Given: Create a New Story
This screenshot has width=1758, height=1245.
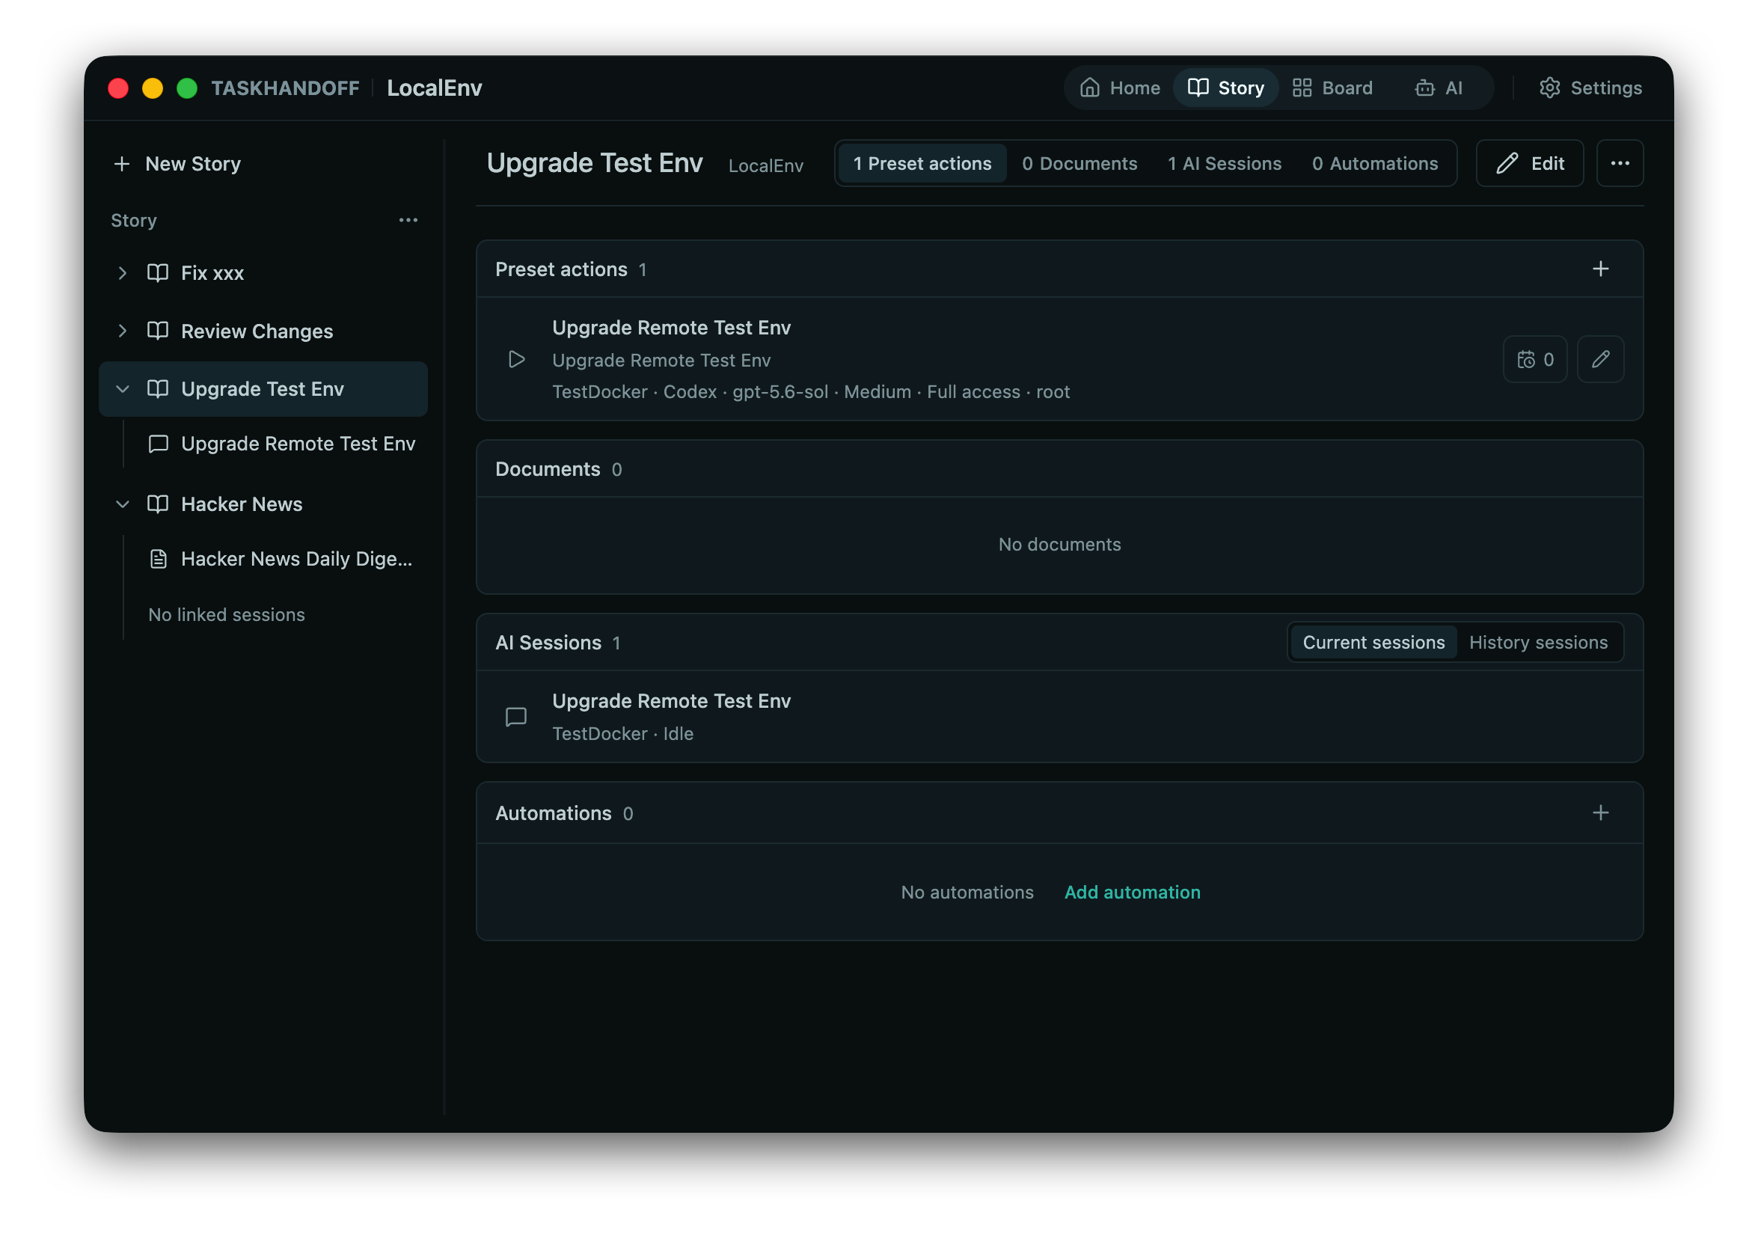Looking at the screenshot, I should tap(177, 163).
